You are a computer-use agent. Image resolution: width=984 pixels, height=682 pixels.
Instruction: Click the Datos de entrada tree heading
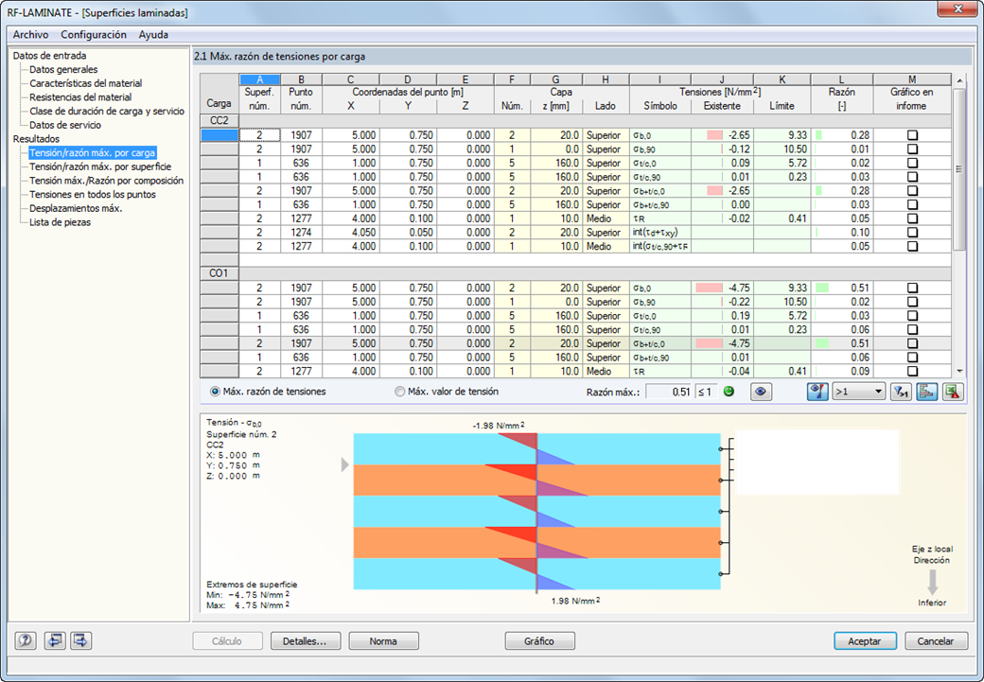[49, 56]
